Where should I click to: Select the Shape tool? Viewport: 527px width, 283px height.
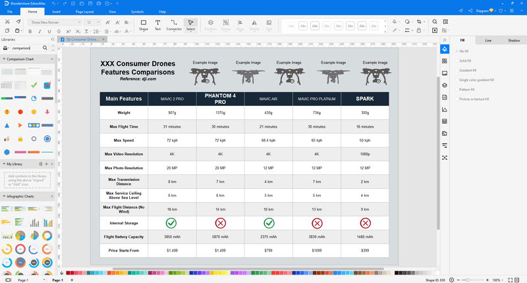(x=144, y=25)
